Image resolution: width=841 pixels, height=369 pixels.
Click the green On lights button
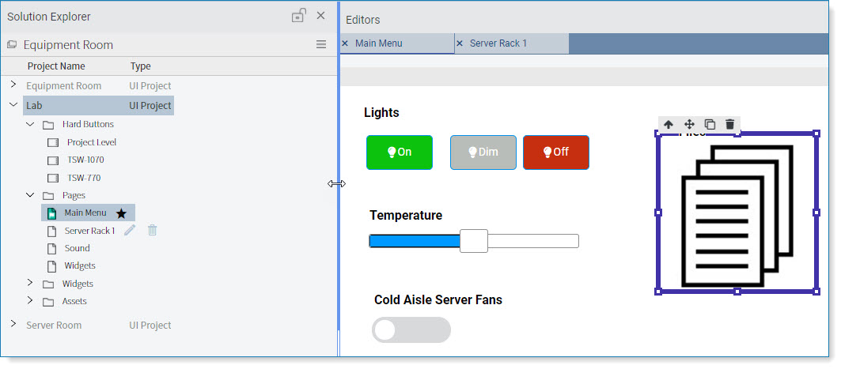400,152
